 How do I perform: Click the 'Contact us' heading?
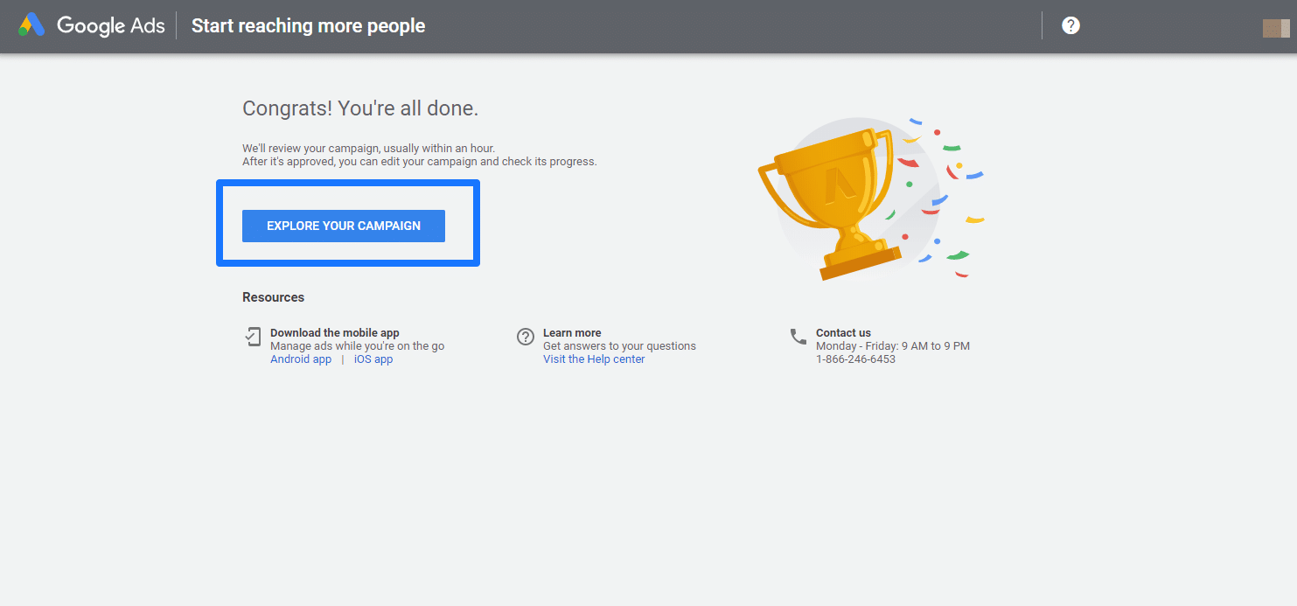click(843, 332)
